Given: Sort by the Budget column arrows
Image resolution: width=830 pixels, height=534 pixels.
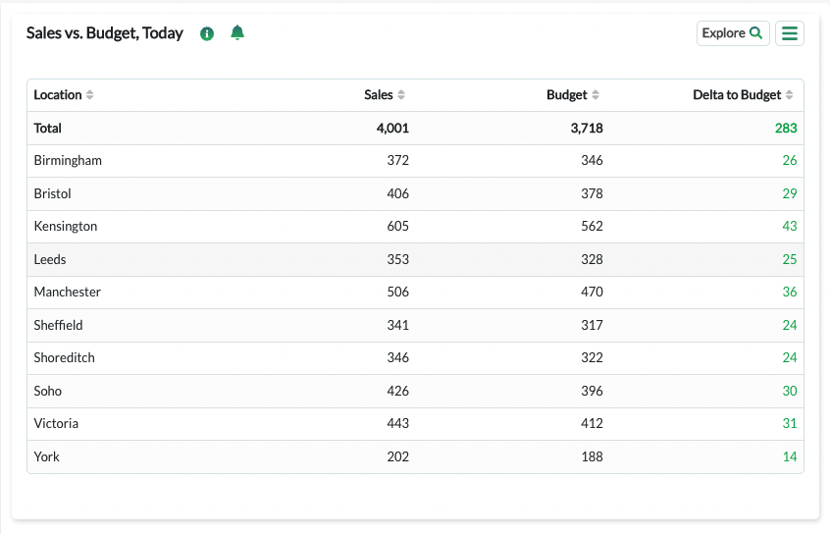Looking at the screenshot, I should pos(596,95).
